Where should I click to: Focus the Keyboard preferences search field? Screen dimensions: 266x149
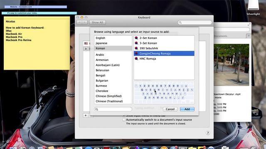pyautogui.click(x=195, y=22)
